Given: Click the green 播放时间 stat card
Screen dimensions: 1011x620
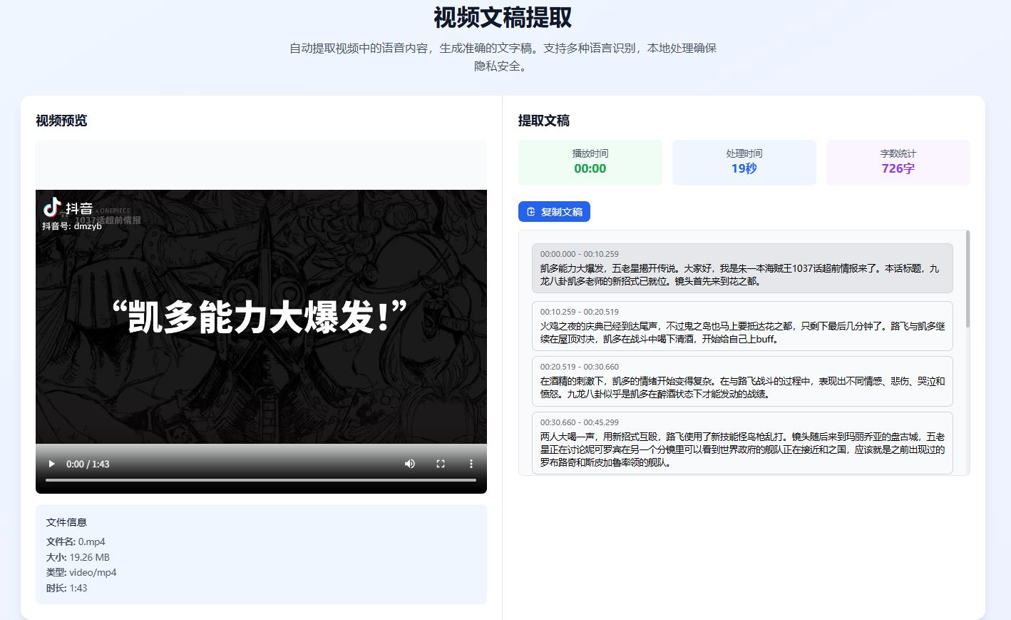Looking at the screenshot, I should click(x=590, y=163).
